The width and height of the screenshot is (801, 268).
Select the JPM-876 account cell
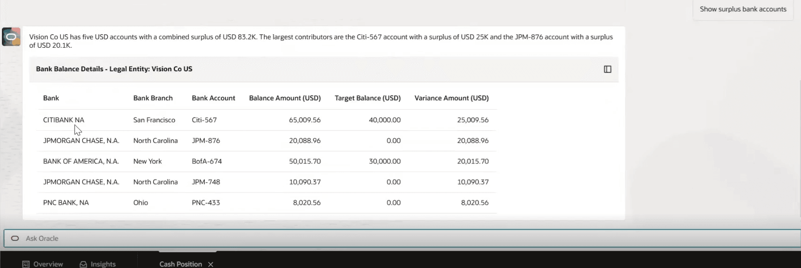pos(206,141)
